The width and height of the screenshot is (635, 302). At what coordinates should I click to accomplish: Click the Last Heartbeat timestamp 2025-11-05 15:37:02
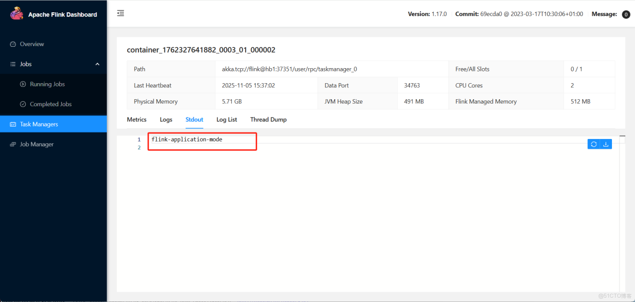pyautogui.click(x=248, y=85)
